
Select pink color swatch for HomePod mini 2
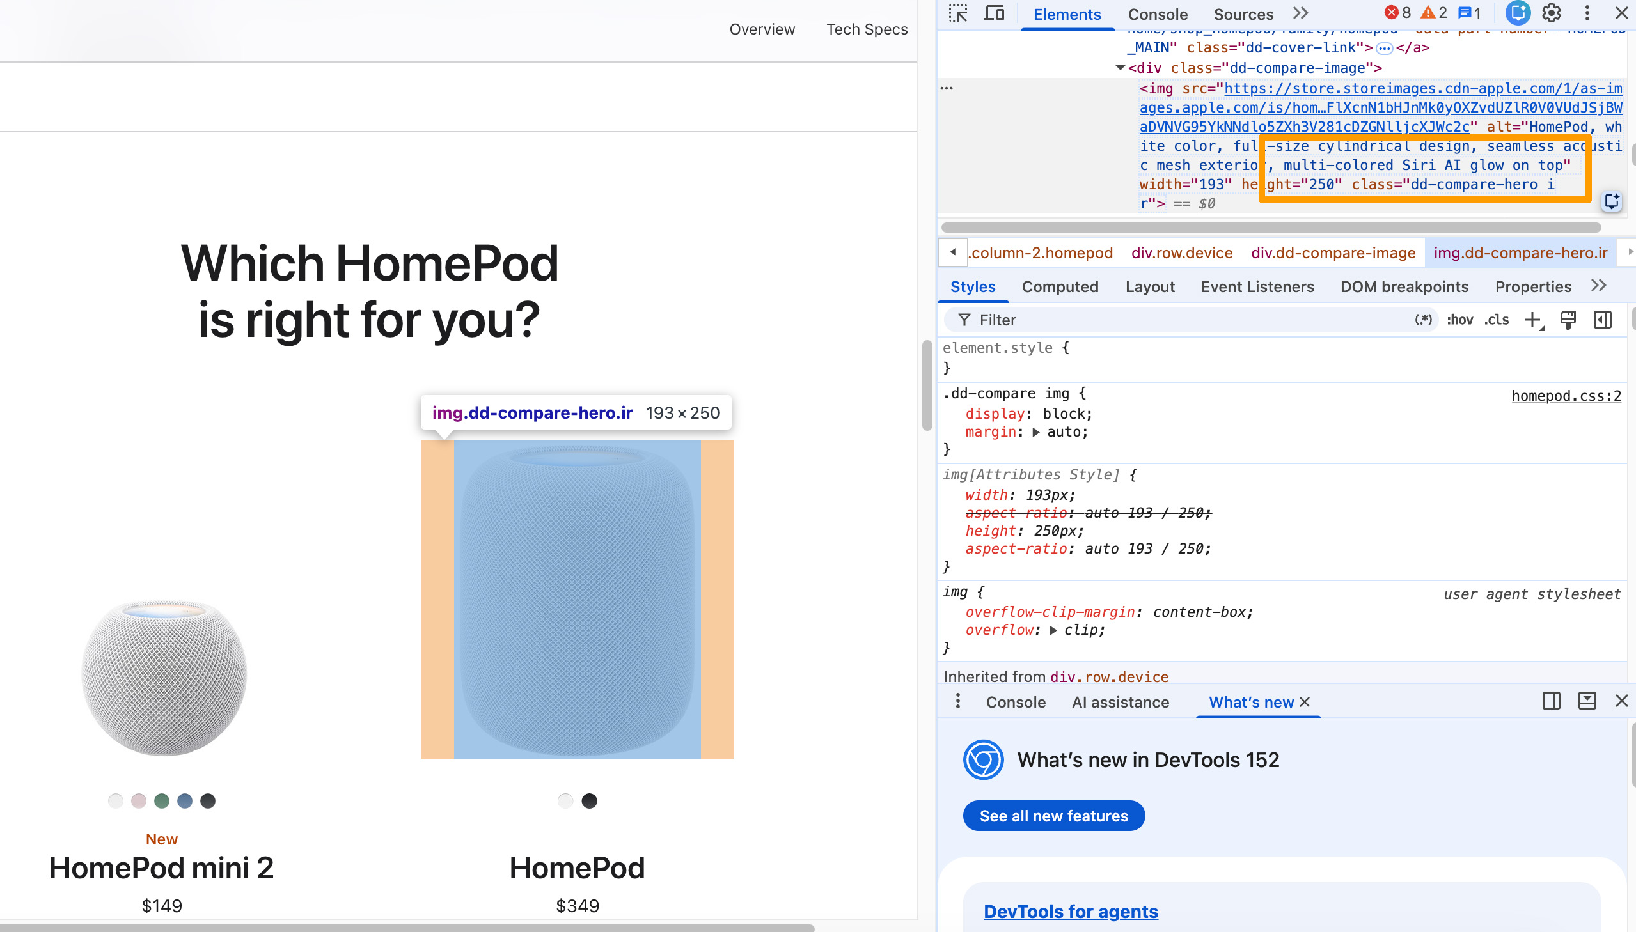click(139, 801)
